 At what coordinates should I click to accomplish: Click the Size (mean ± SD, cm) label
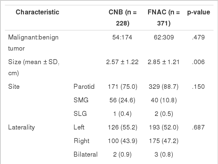[34, 67]
